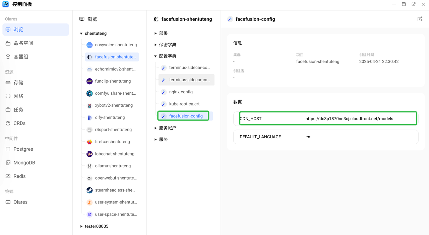
Task: Select the CDN_HOST data row
Action: (x=325, y=119)
